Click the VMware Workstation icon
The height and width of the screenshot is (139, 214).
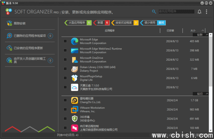click(x=74, y=109)
